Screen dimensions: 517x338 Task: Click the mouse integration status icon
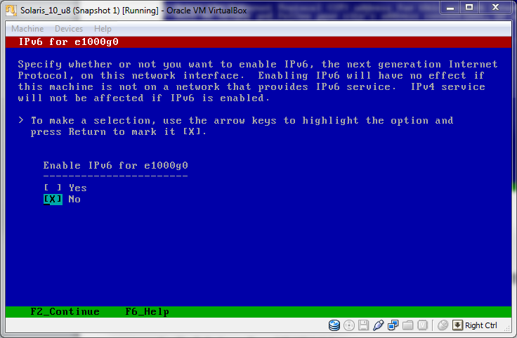coord(443,325)
